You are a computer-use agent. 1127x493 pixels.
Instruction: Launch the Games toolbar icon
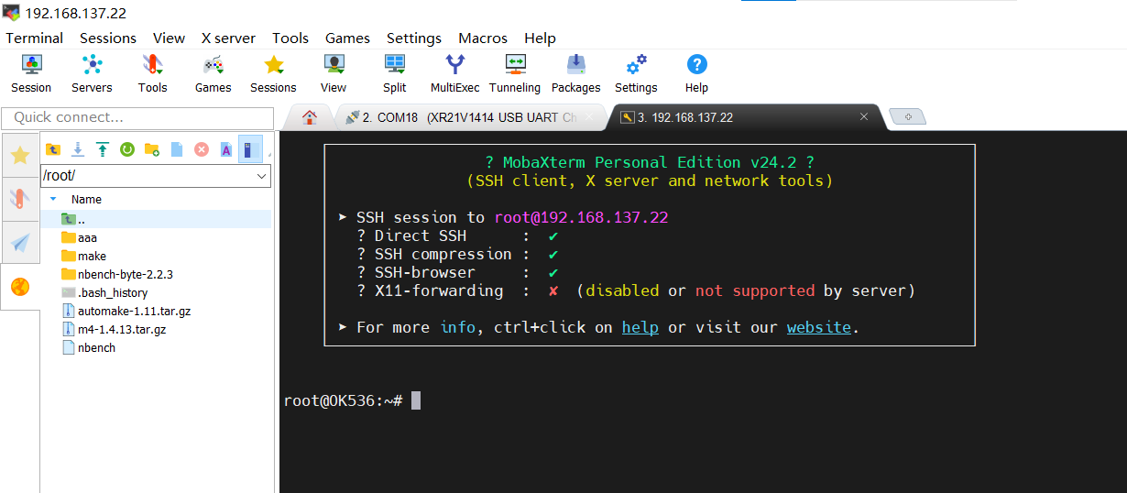click(x=213, y=73)
